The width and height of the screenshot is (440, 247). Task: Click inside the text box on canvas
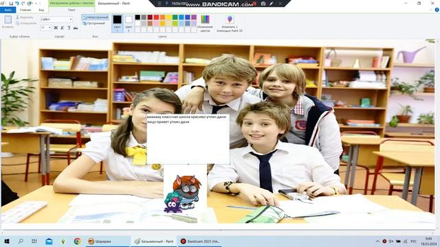[x=188, y=139]
